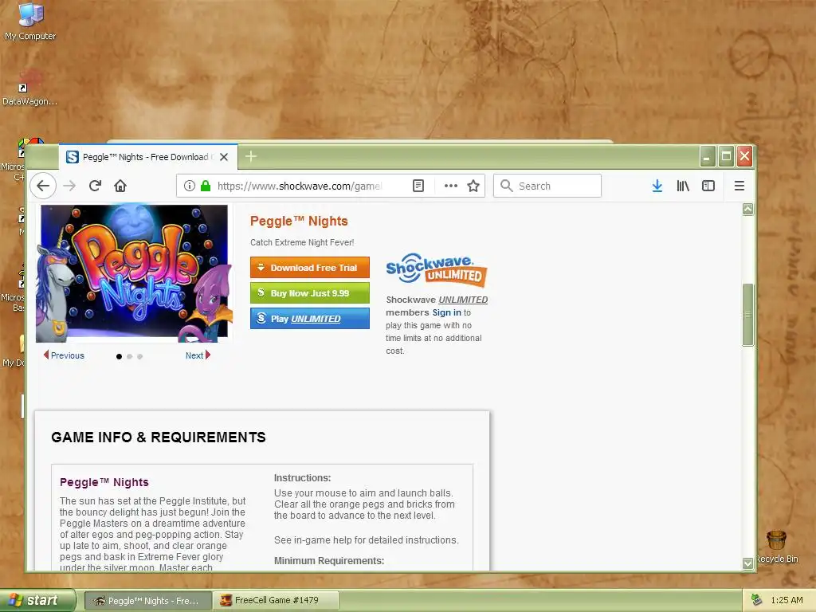
Task: Toggle reader view icon in address bar
Action: 418,186
